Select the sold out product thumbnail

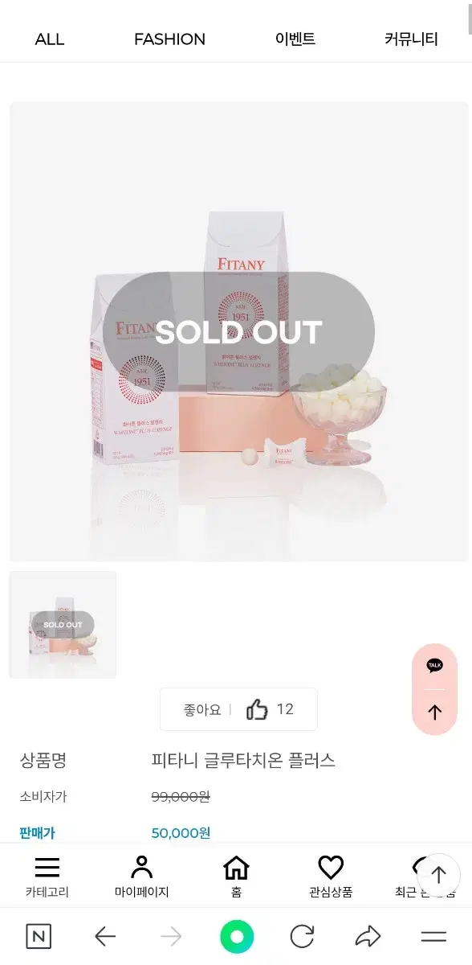click(63, 625)
